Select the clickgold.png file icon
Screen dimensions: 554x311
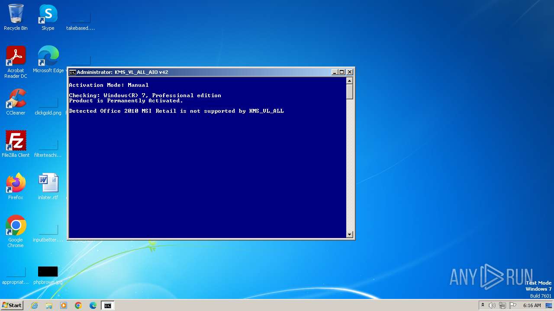(x=48, y=105)
